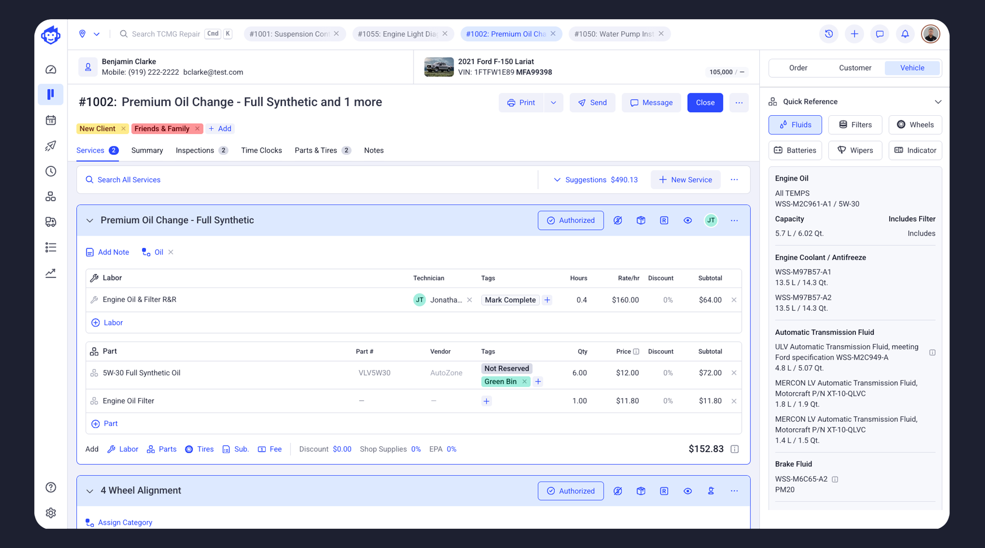Click the more options on Premium Oil Change header
985x548 pixels.
click(x=734, y=221)
